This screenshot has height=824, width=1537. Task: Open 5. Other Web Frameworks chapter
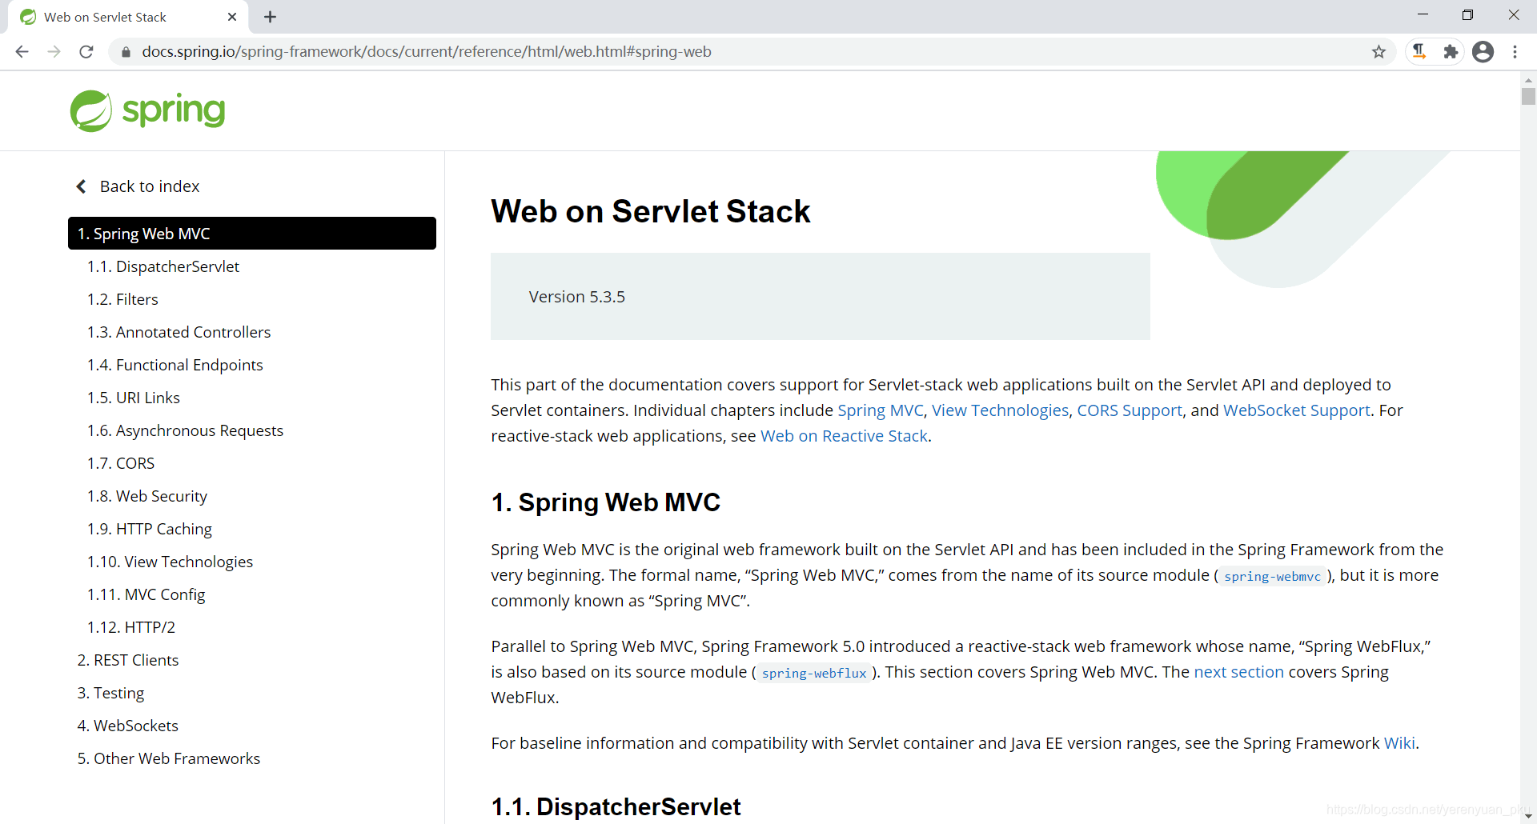click(169, 758)
